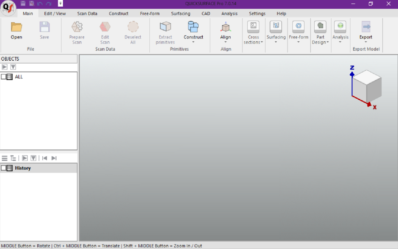Click the status bar mouse hints text

(x=101, y=246)
